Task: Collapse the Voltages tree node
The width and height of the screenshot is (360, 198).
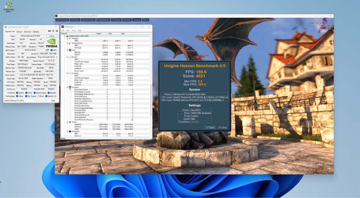Action: (x=67, y=38)
